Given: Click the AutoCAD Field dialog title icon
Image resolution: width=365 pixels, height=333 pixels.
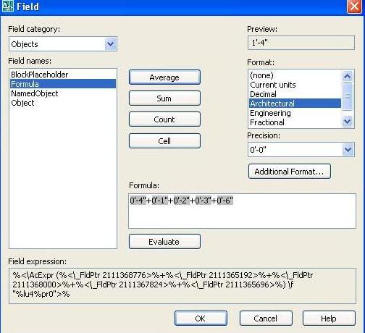Looking at the screenshot, I should (x=7, y=6).
